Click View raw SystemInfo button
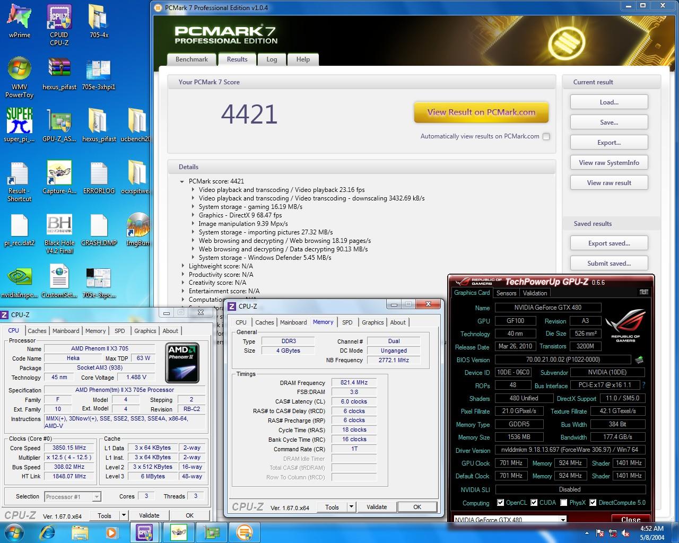Viewport: 679px width, 543px height. 609,163
